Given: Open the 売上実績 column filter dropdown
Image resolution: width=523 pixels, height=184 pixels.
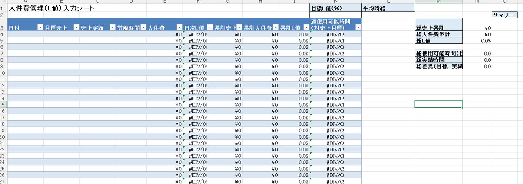Looking at the screenshot, I should 113,27.
